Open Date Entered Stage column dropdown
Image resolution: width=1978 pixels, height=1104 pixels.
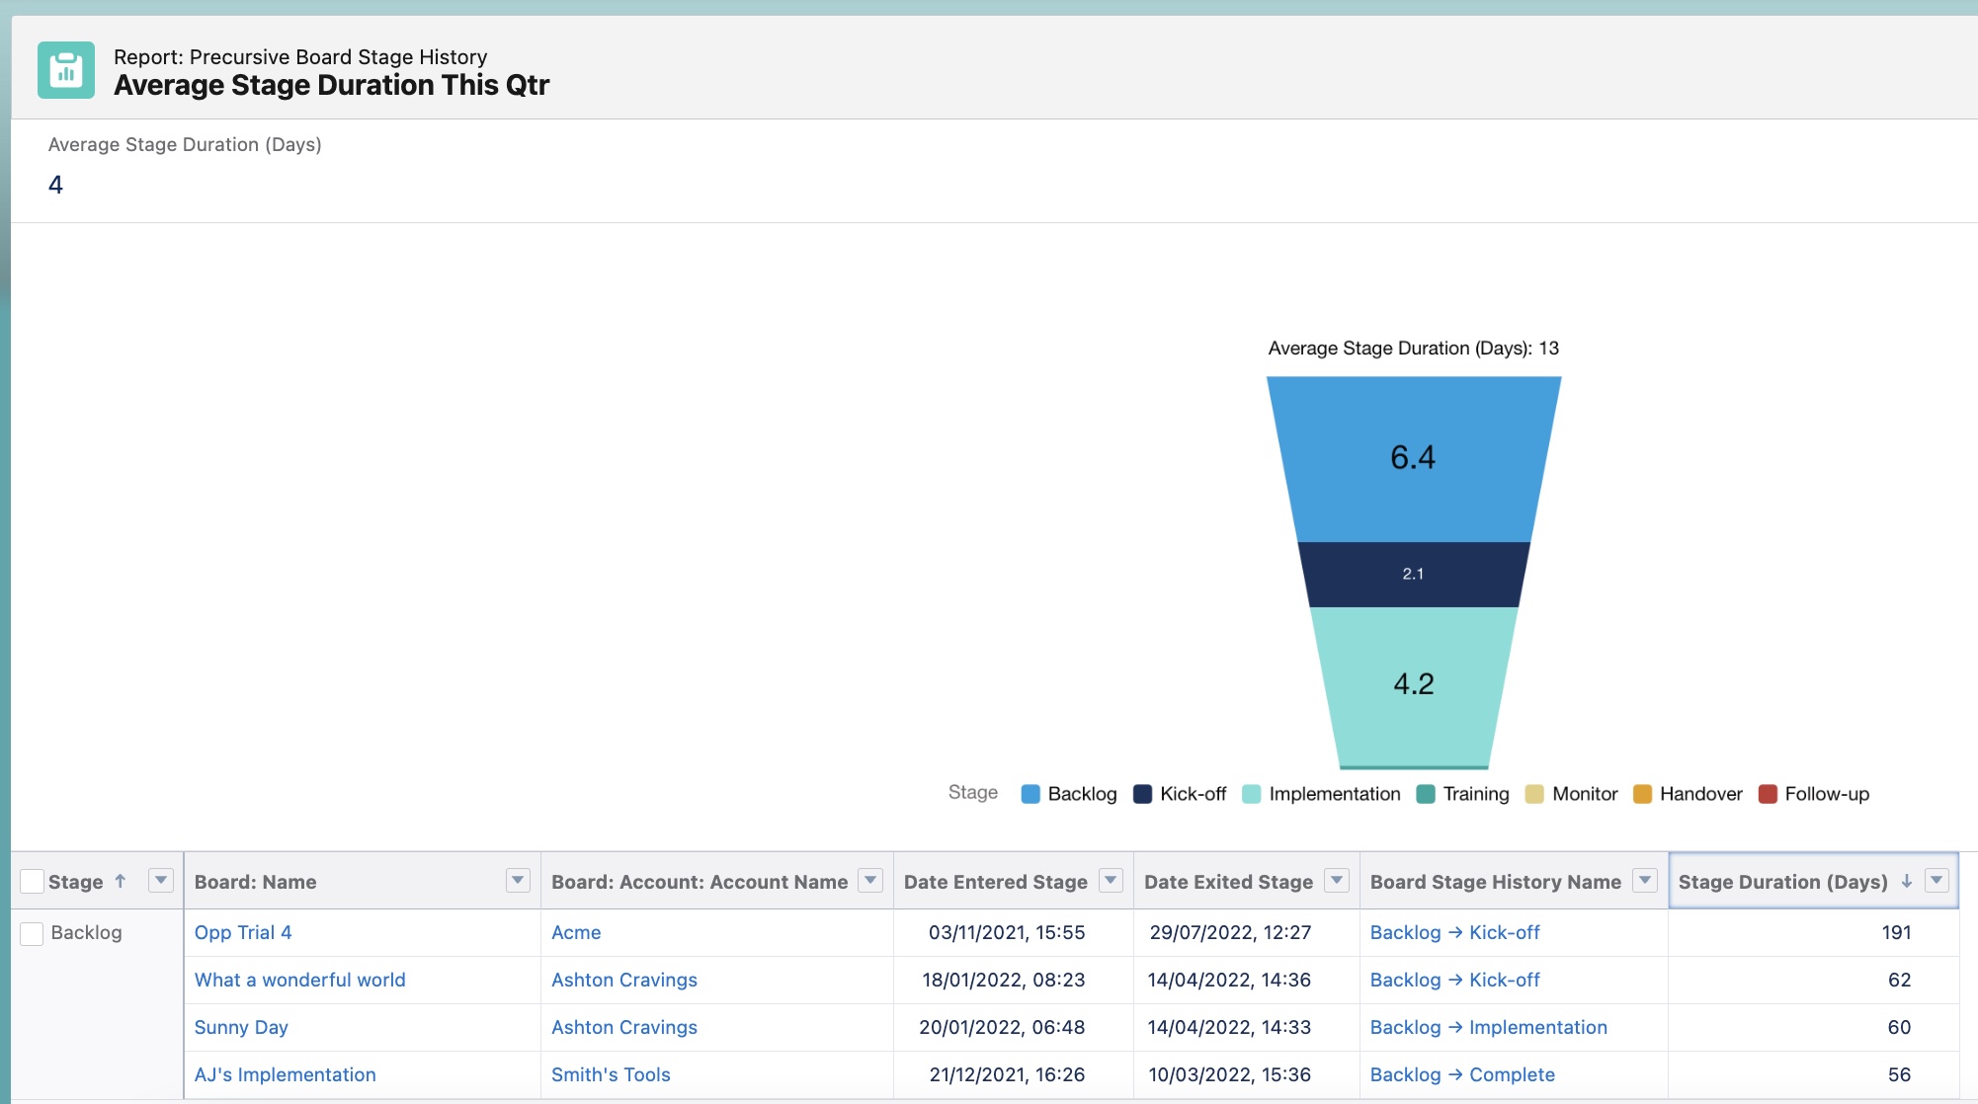tap(1111, 880)
